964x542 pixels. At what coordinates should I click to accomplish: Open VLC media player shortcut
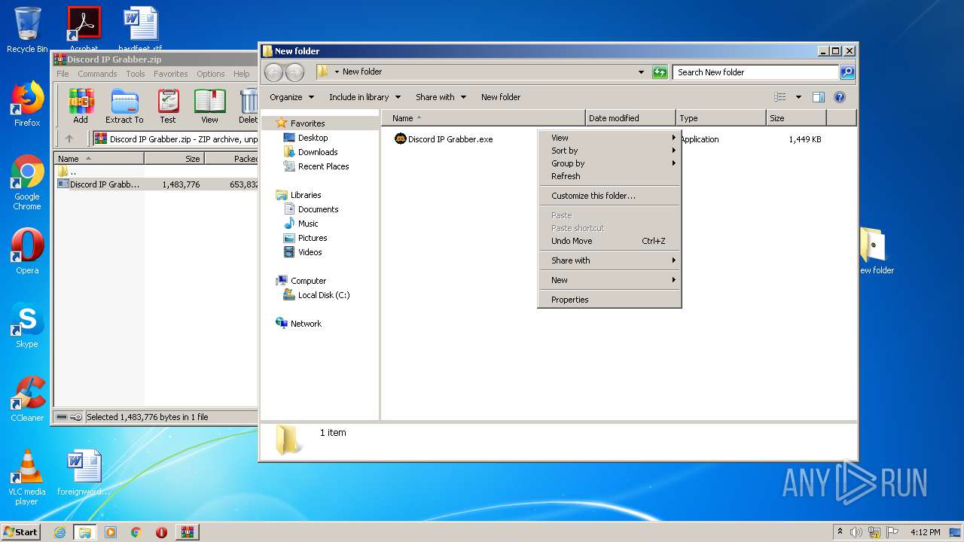coord(27,477)
